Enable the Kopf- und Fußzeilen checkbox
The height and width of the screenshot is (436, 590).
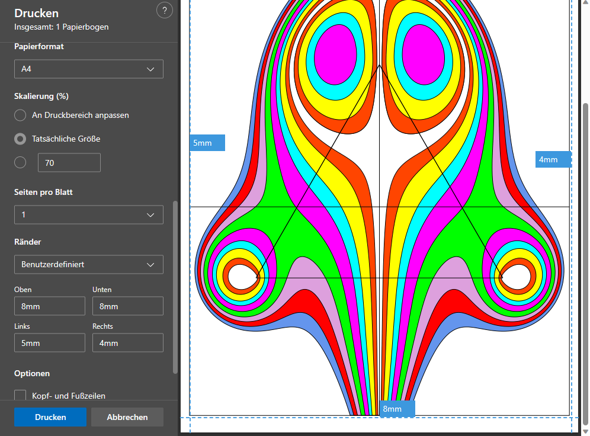[x=21, y=396]
